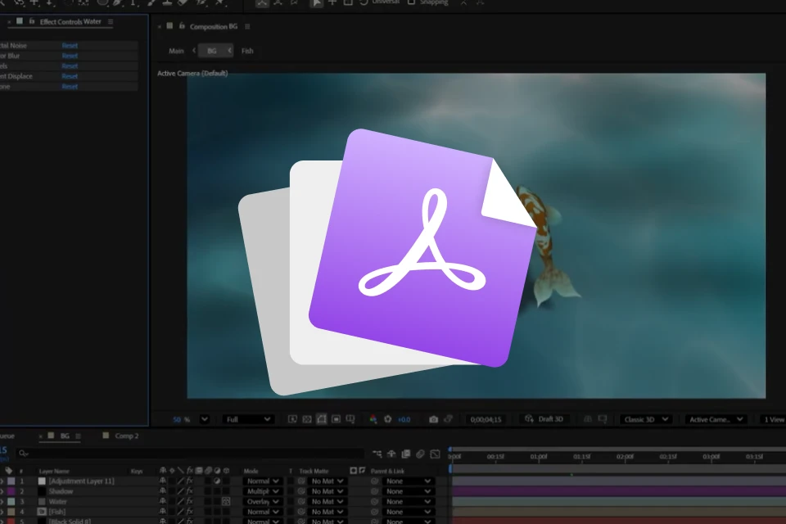This screenshot has height=524, width=786.
Task: Open the Effect Controls Water panel menu
Action: click(111, 21)
